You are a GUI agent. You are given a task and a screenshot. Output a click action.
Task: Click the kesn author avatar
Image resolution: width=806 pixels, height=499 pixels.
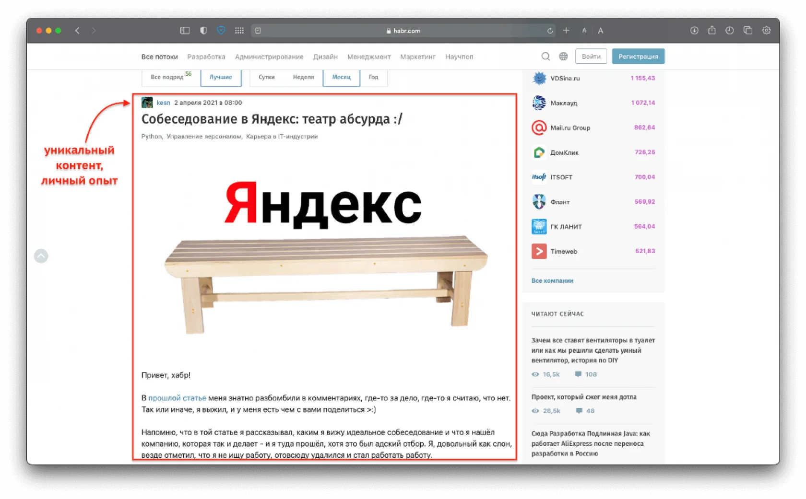tap(147, 103)
